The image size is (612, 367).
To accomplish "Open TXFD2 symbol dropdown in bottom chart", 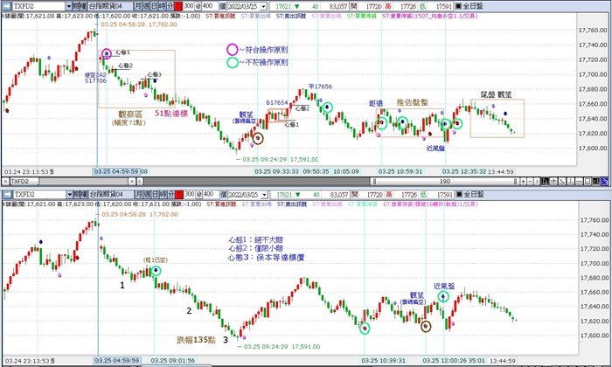I will (69, 194).
